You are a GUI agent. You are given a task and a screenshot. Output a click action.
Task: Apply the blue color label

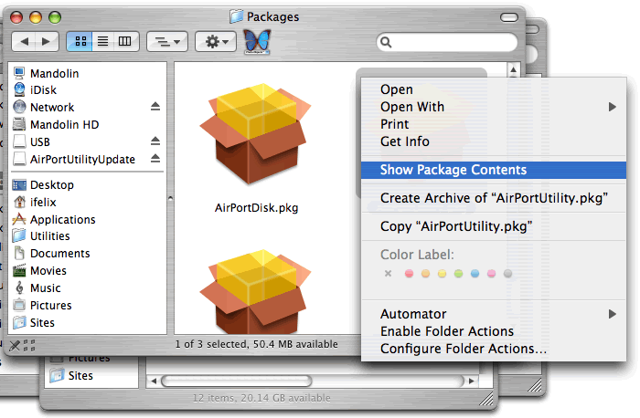[x=475, y=274]
